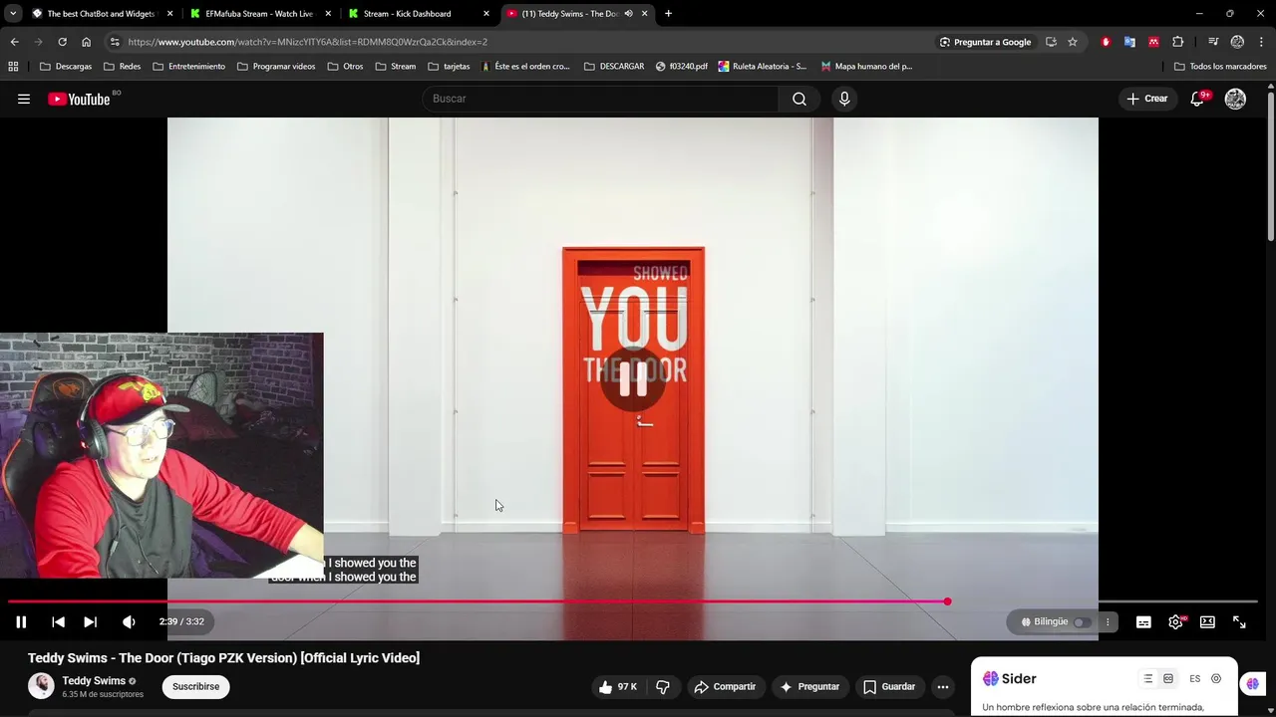Go back with the browser back arrow

click(14, 42)
